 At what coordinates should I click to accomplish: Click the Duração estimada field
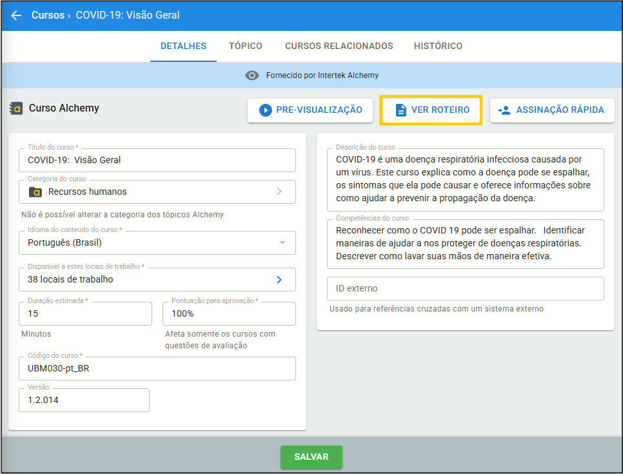click(86, 313)
